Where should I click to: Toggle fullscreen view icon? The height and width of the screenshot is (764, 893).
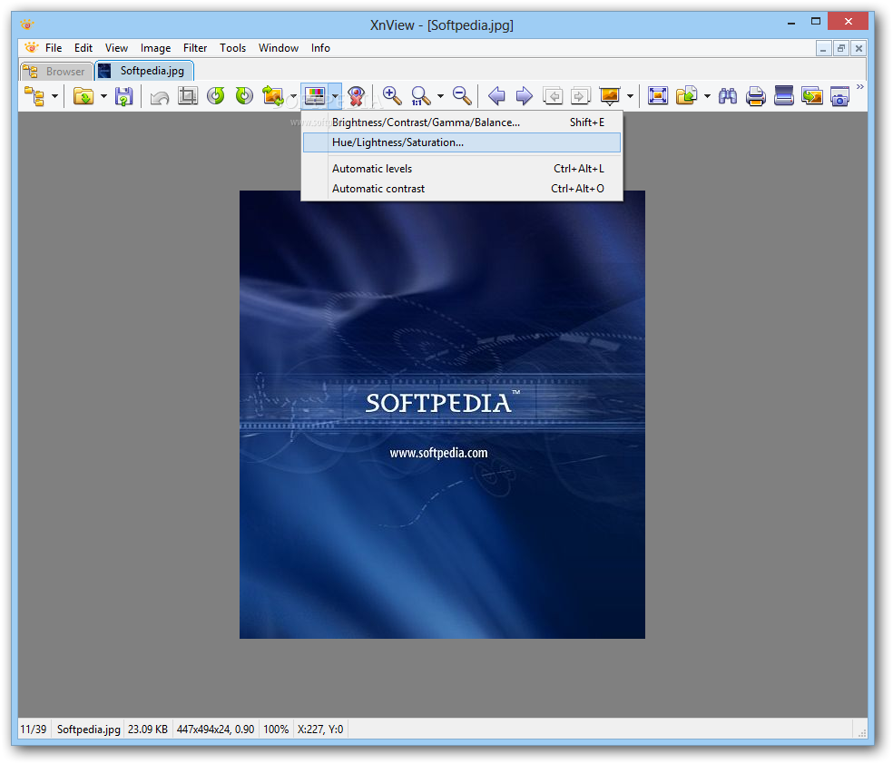(658, 95)
